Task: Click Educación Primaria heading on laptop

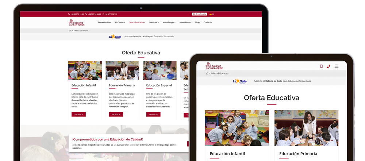Action: click(122, 85)
